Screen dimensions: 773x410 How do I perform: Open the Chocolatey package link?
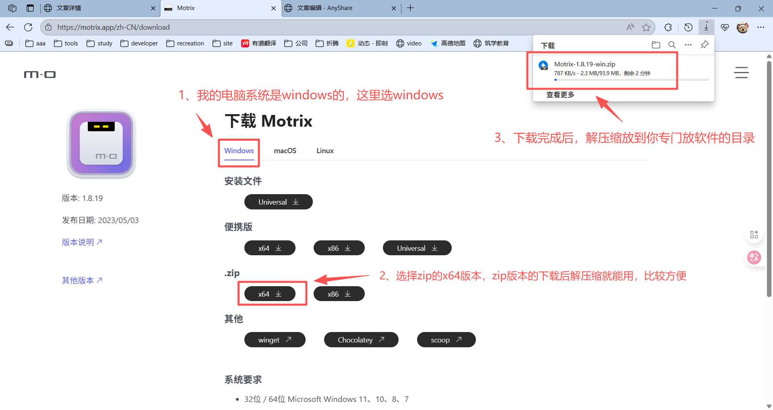tap(361, 340)
